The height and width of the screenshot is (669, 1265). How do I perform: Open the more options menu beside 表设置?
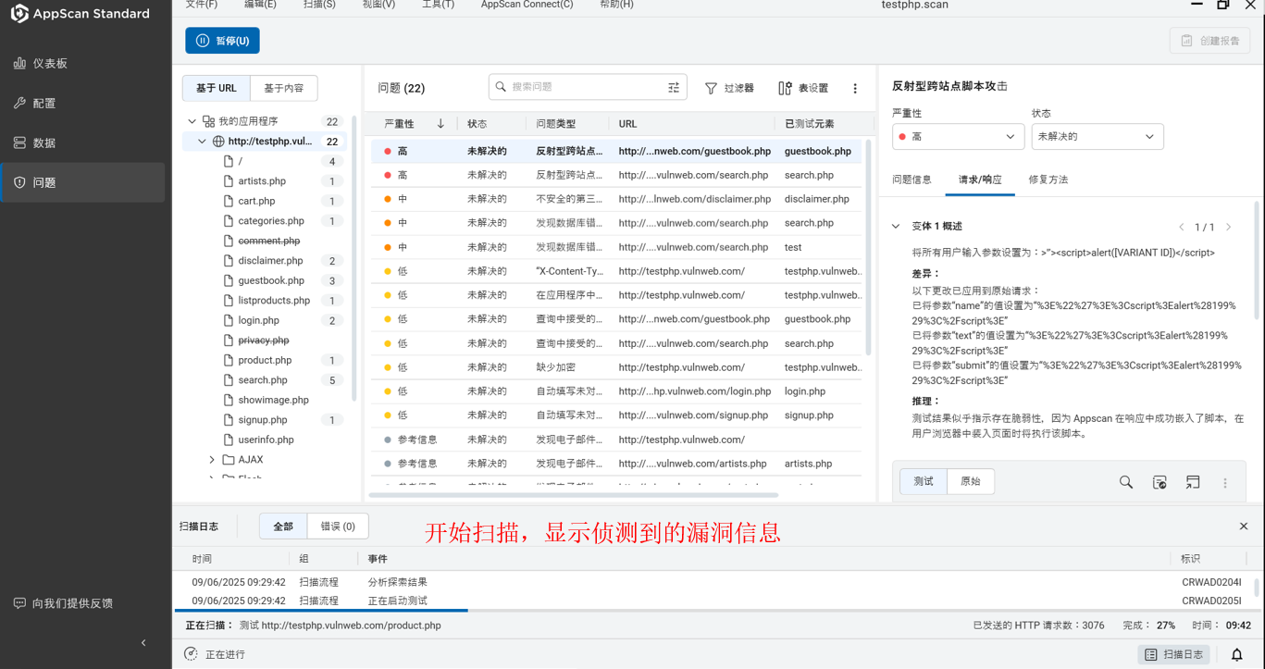(x=855, y=88)
